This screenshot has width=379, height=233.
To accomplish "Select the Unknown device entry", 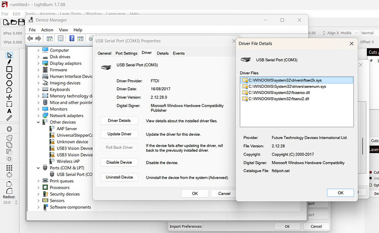I will [x=73, y=142].
